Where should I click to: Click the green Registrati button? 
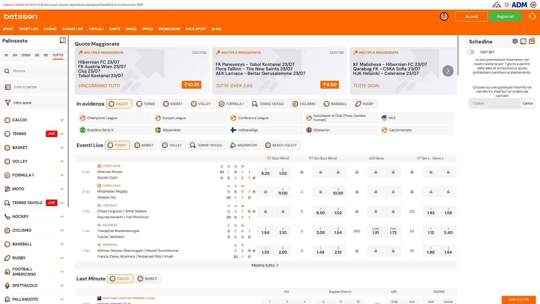(x=505, y=17)
